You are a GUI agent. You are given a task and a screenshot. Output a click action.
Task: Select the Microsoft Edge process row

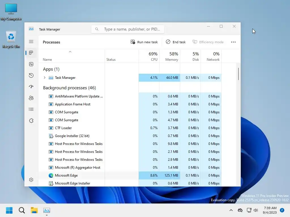[130, 175]
